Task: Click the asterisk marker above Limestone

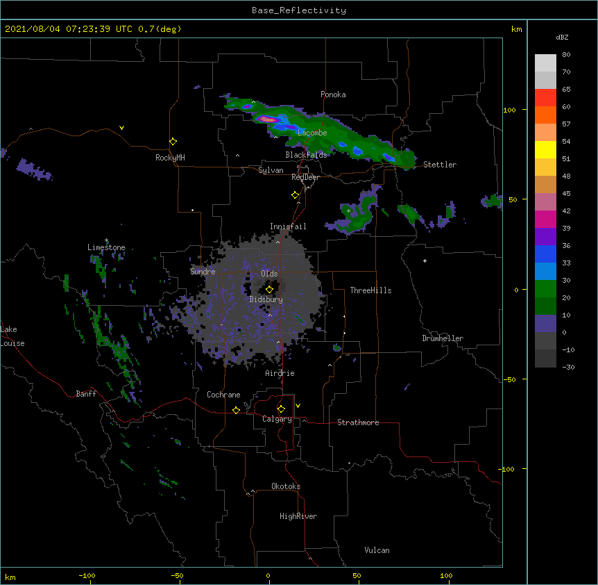Action: pos(106,240)
